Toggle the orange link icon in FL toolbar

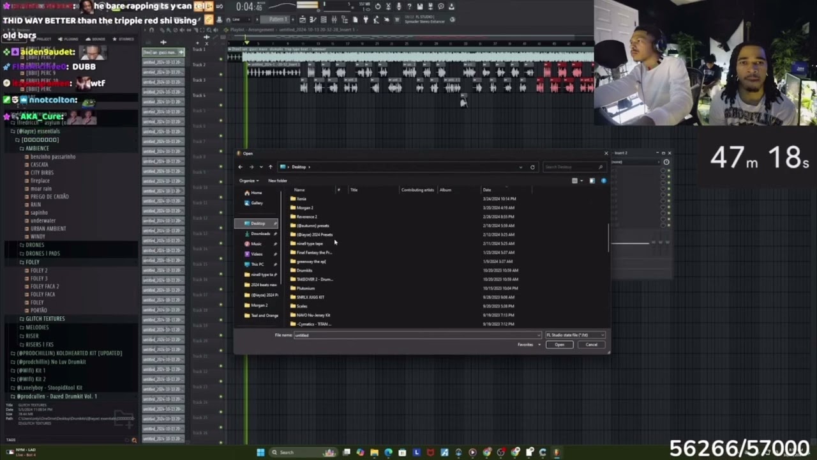point(209,19)
